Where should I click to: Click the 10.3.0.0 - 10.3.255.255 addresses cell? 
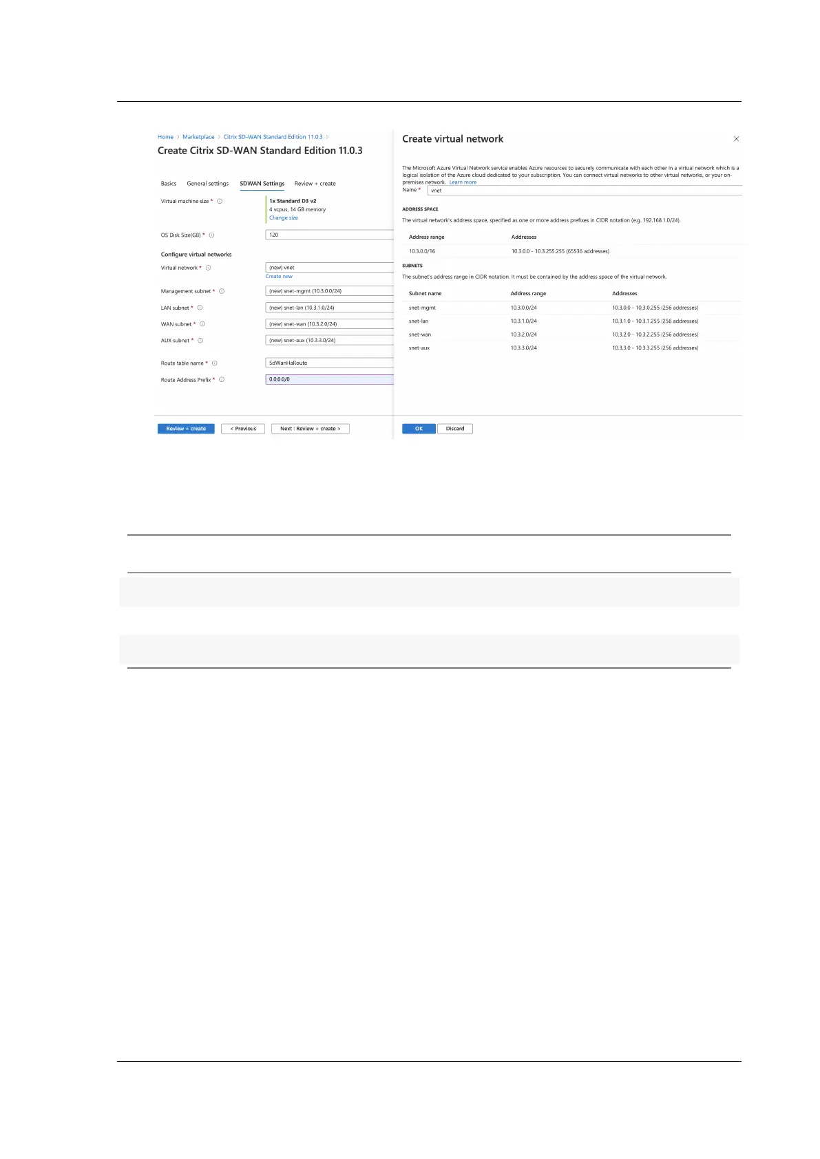[560, 251]
